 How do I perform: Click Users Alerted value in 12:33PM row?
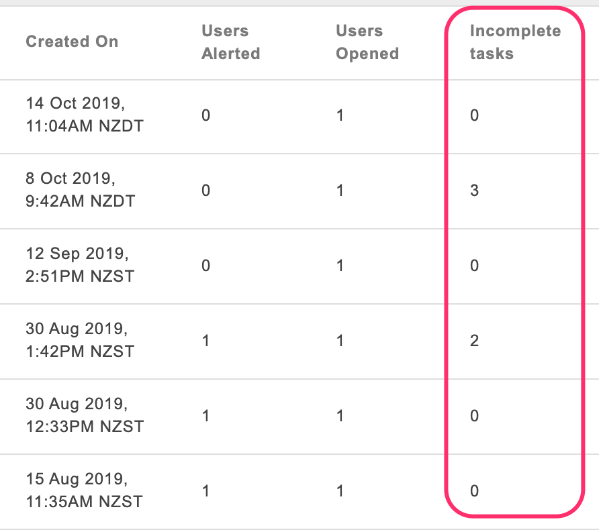pos(205,416)
